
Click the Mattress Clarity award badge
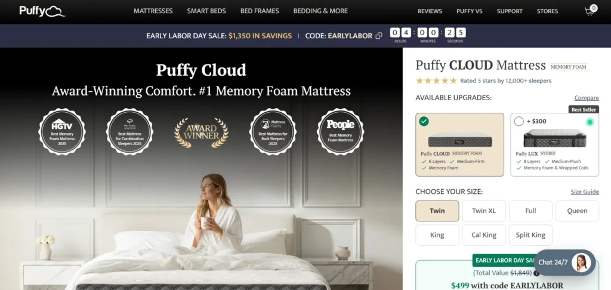pos(273,132)
